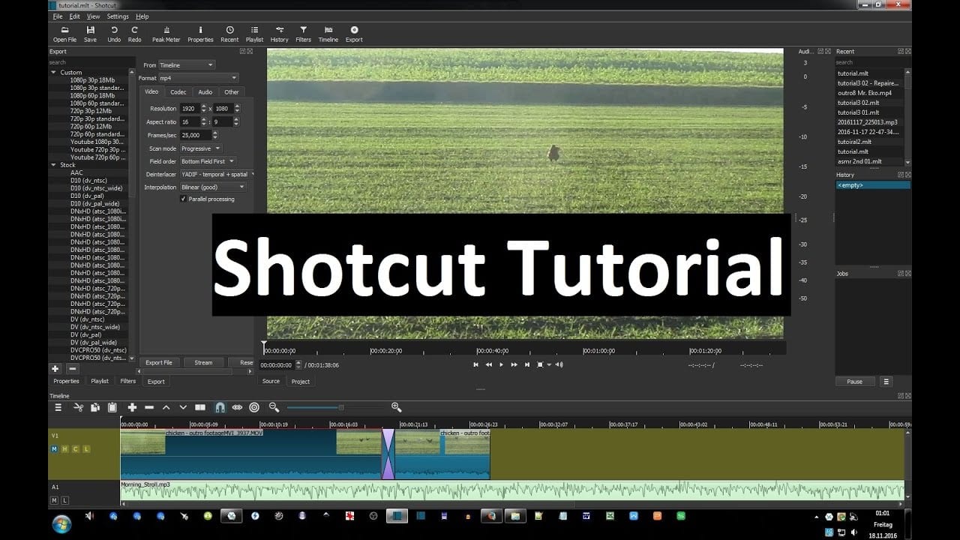Toggle compositing C button on track V1

tap(76, 448)
